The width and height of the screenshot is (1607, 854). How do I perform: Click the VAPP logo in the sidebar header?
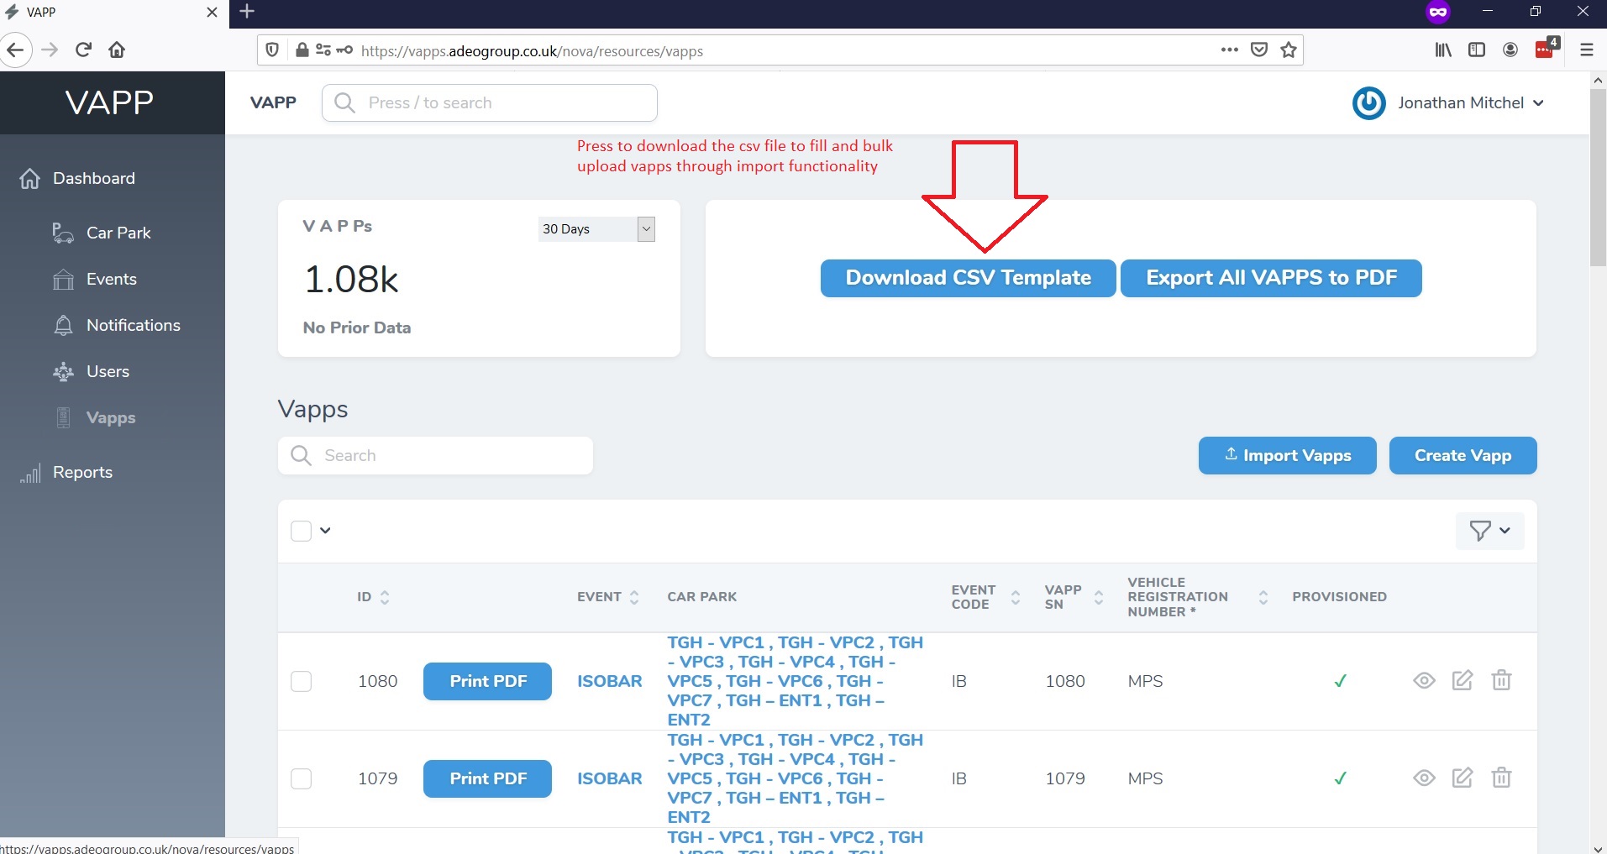point(110,102)
